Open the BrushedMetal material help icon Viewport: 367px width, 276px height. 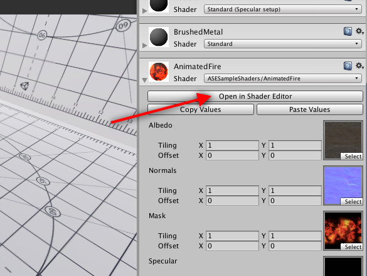click(348, 31)
